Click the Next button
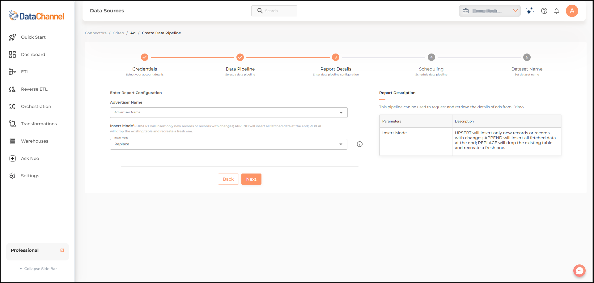This screenshot has height=283, width=594. point(251,179)
